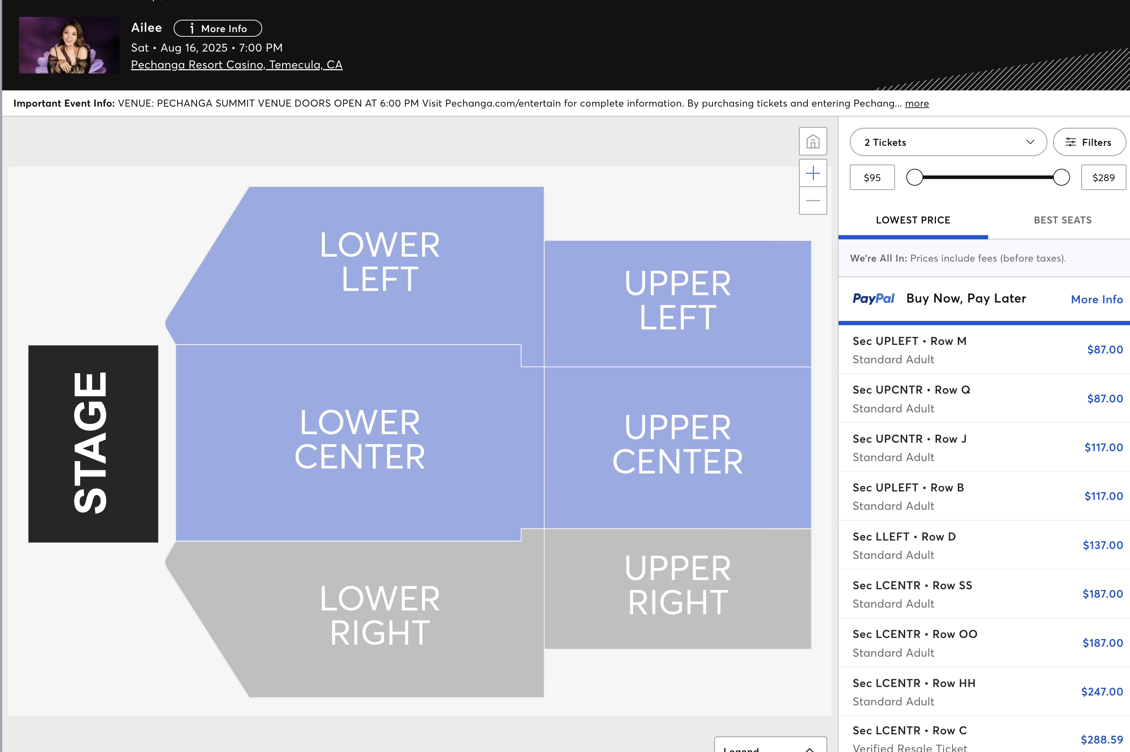Zoom in on the seat map

[x=813, y=173]
